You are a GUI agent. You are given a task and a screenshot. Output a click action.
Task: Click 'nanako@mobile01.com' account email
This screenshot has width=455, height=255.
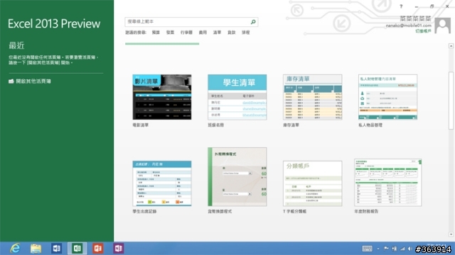[x=408, y=25]
